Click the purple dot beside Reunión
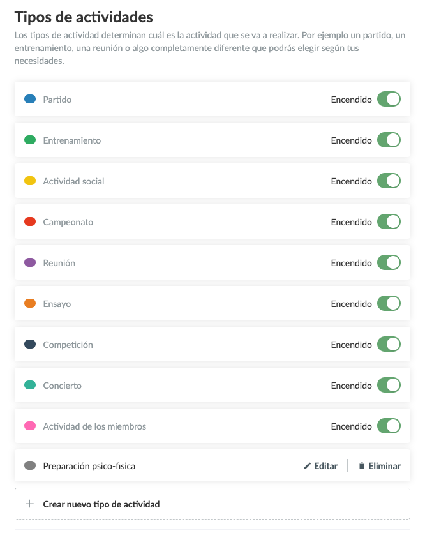425x533 pixels. coord(29,262)
